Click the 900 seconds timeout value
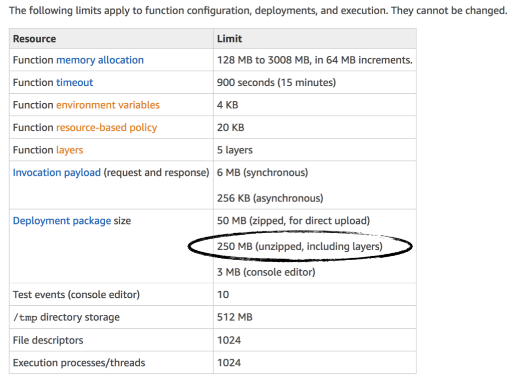 coord(277,83)
